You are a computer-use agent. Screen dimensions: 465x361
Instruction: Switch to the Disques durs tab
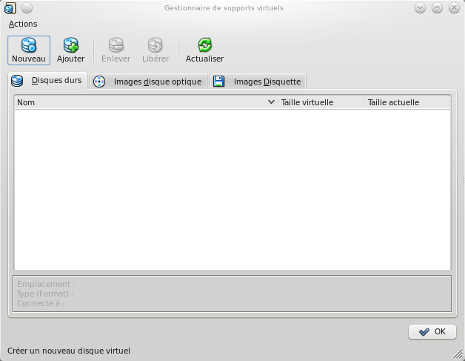(x=48, y=81)
